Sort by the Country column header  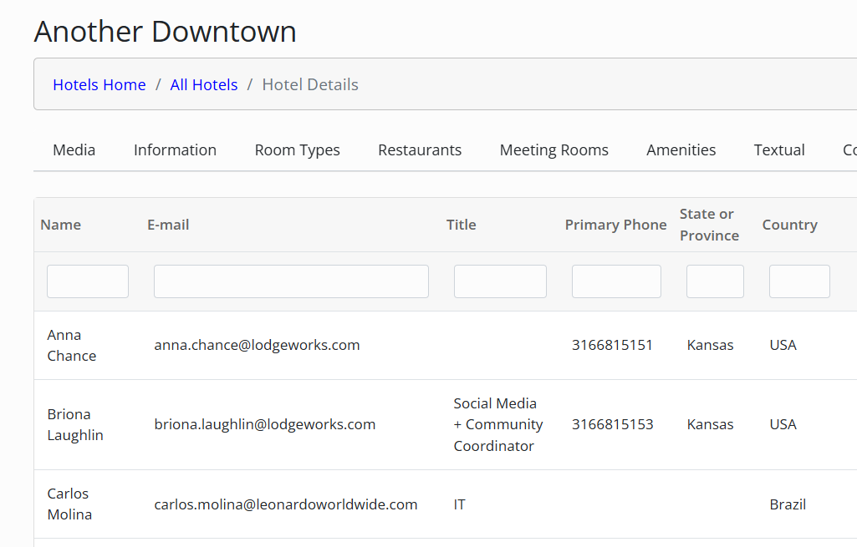[790, 225]
